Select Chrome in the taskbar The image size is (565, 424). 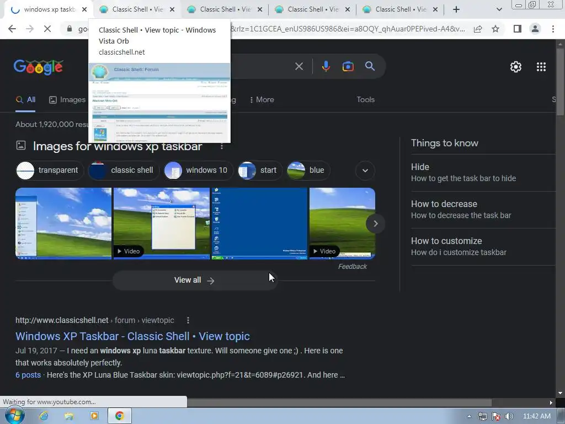pos(119,416)
